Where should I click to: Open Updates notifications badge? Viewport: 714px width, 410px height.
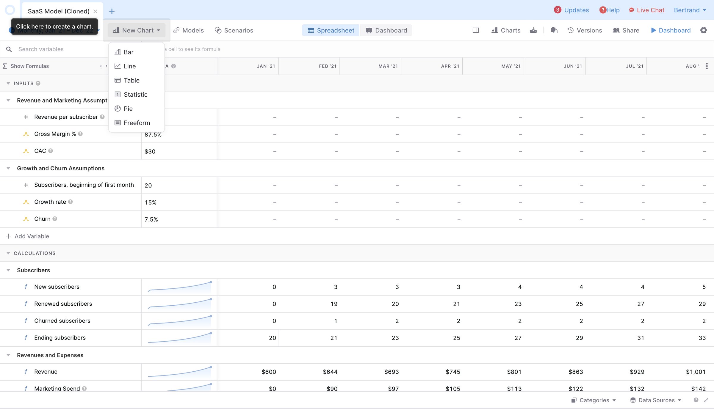(x=571, y=10)
